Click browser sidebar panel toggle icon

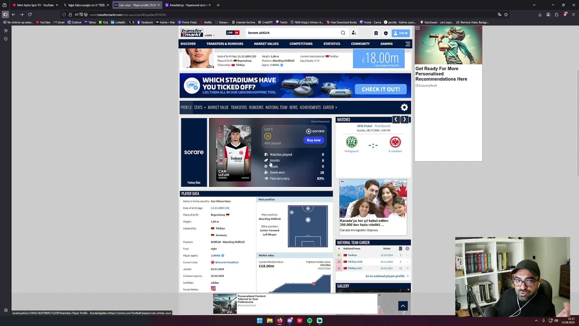point(5,14)
